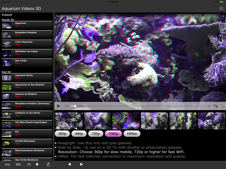The image size is (226, 169).
Task: Select fifth preview thumbnail below video
Action: click(183, 121)
